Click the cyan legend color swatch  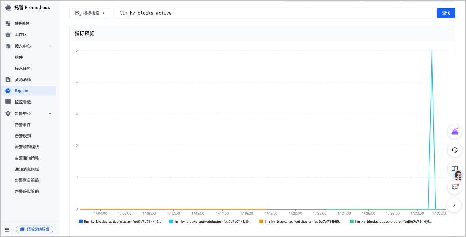tap(171, 222)
